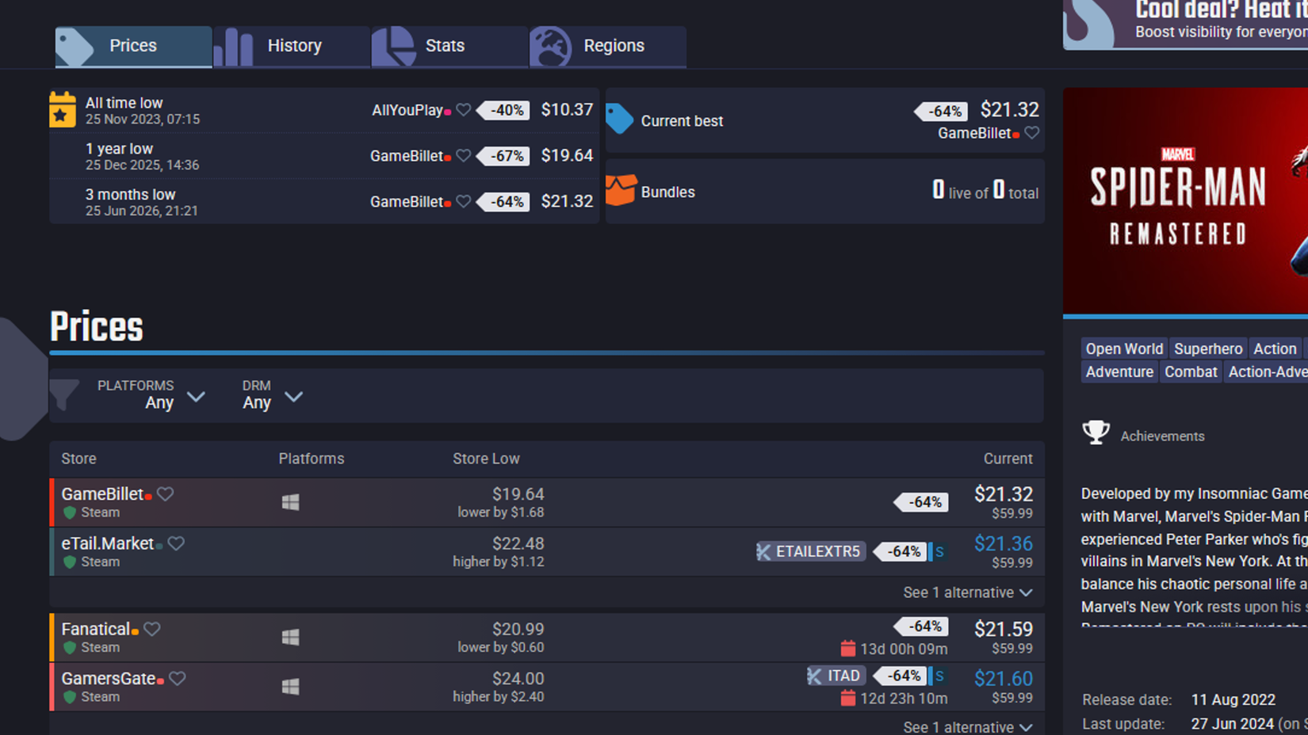Click the All time low calendar star icon
The height and width of the screenshot is (735, 1308).
pos(63,109)
